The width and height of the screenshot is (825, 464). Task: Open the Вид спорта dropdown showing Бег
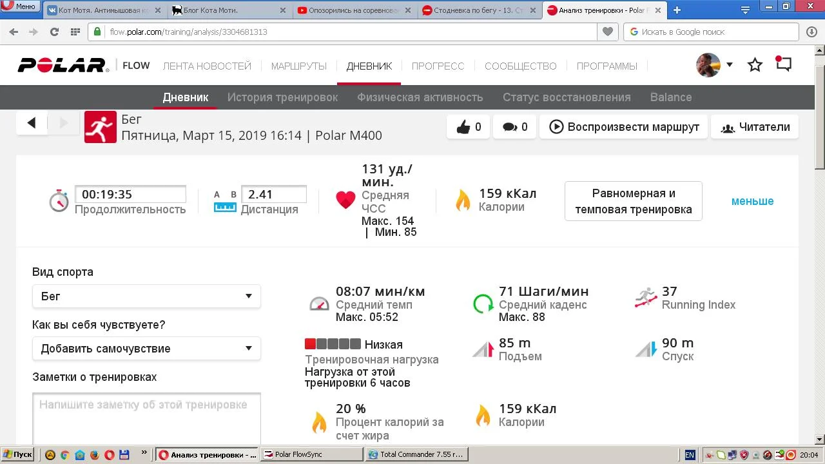coord(146,296)
